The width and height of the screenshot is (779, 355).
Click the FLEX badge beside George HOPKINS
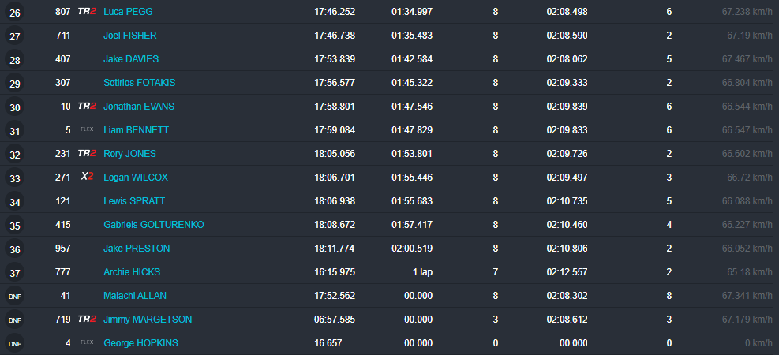pos(87,343)
